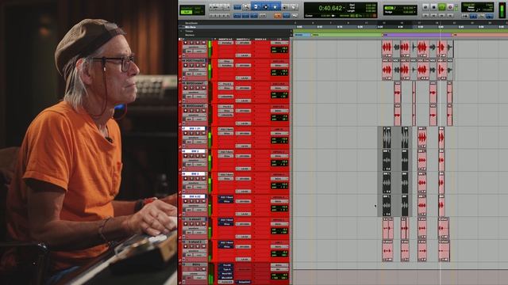Open the main counter format dropdown arrow
The image size is (508, 285).
click(x=344, y=8)
